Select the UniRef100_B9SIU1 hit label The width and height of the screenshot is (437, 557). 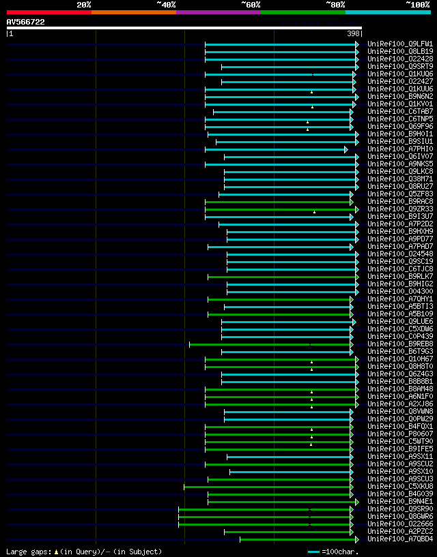400,142
